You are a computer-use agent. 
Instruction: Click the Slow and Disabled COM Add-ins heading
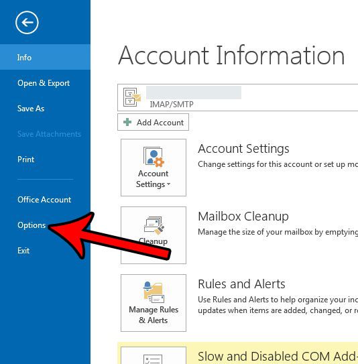[278, 357]
